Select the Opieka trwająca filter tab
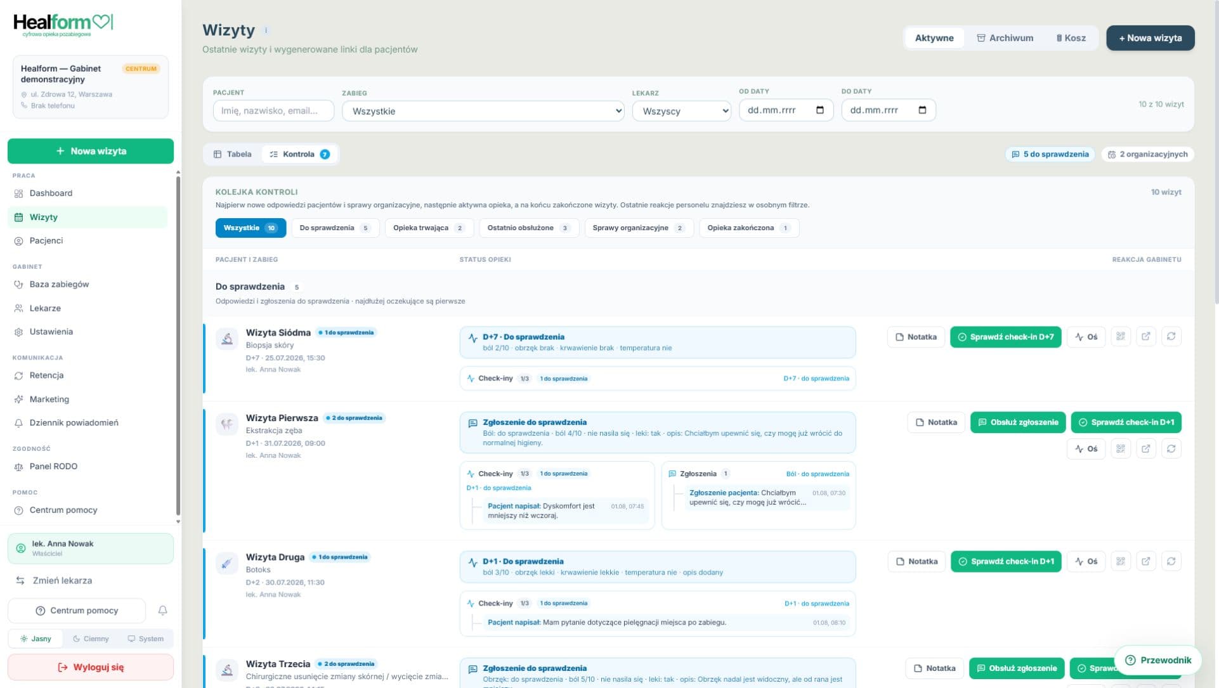This screenshot has height=688, width=1219. tap(429, 228)
